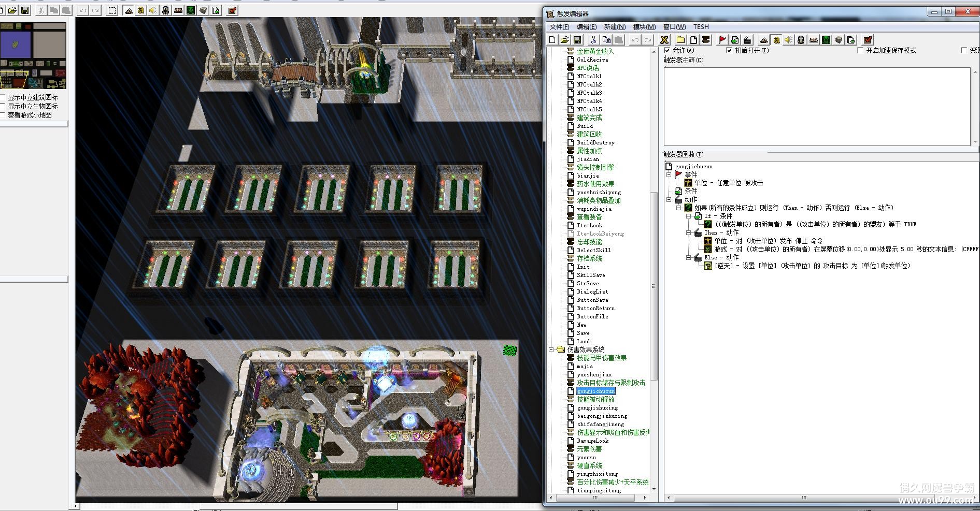Enable 开启加速保存模式 checkbox
Image resolution: width=980 pixels, height=511 pixels.
tap(860, 50)
